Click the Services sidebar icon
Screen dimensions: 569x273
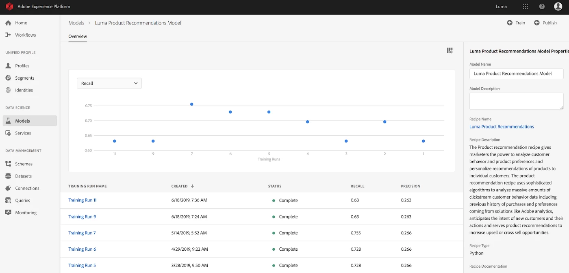pyautogui.click(x=8, y=133)
